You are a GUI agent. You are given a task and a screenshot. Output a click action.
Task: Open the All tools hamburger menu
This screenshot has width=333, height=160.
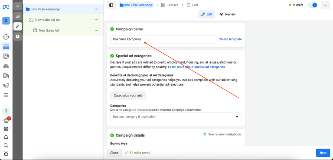point(6,95)
